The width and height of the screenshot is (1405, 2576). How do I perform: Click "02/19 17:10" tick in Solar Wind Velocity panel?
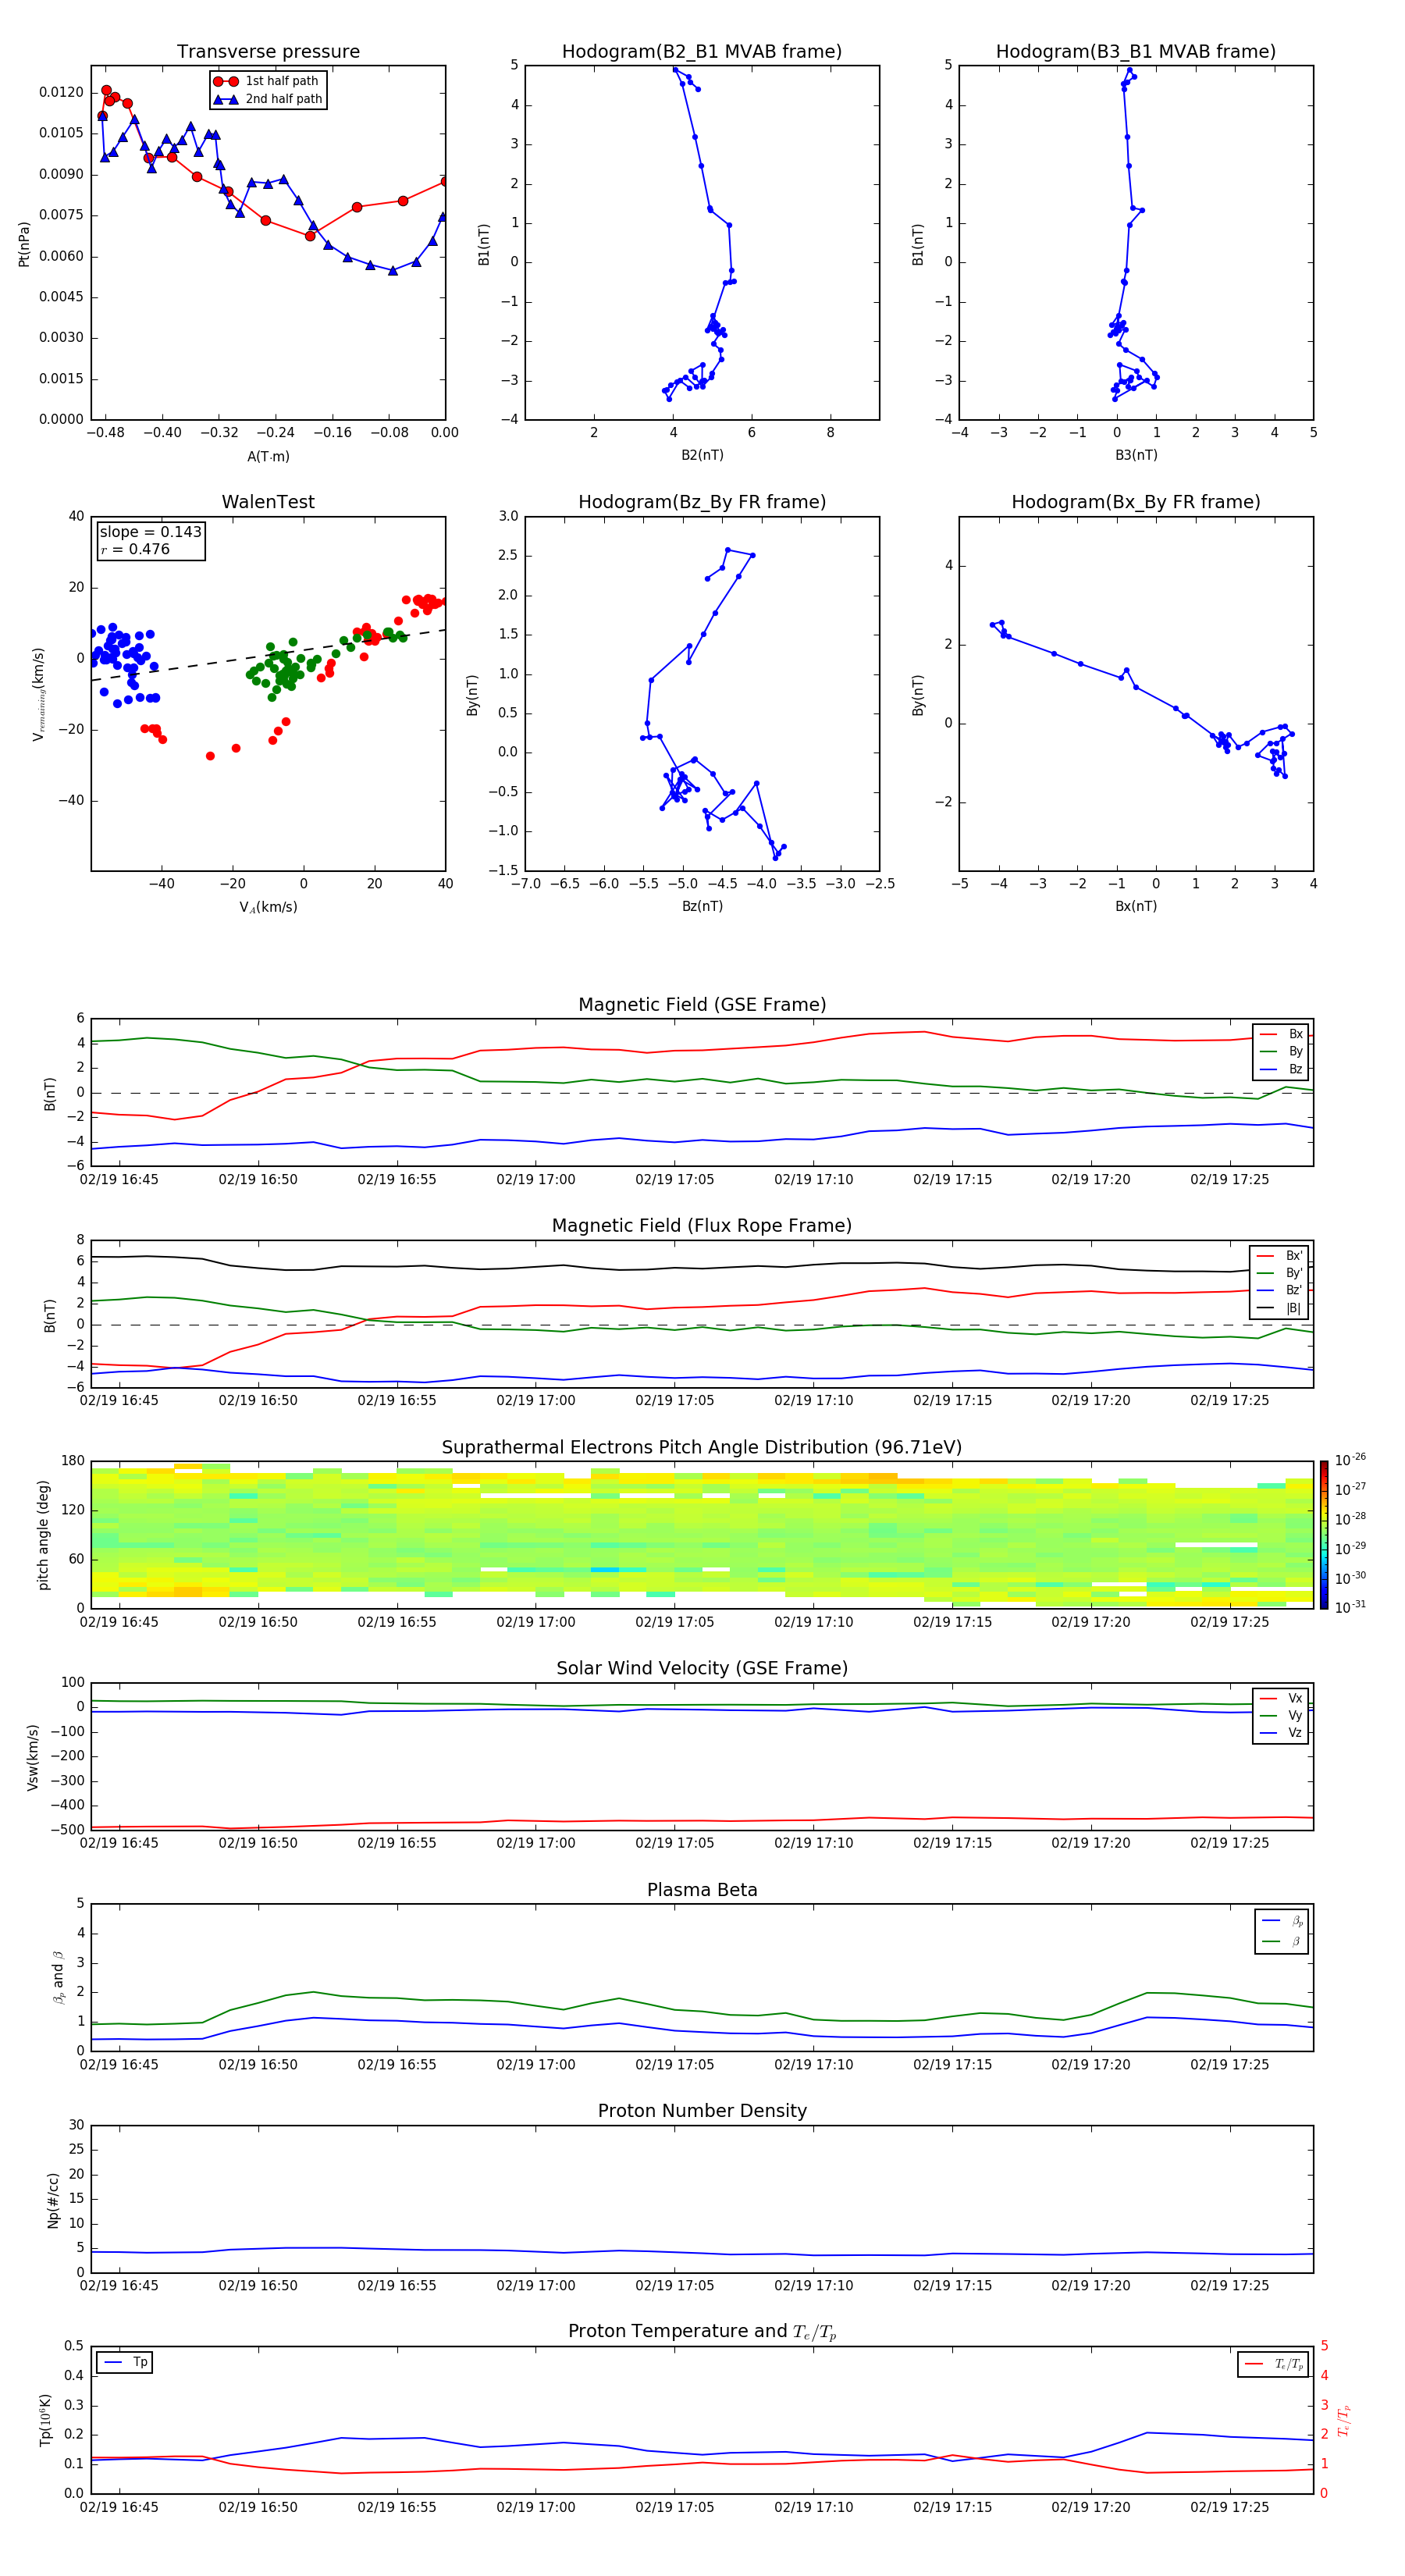[814, 1842]
